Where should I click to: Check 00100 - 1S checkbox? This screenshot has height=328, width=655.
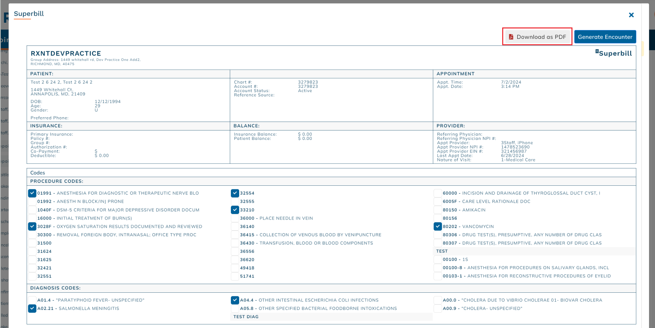pyautogui.click(x=437, y=259)
